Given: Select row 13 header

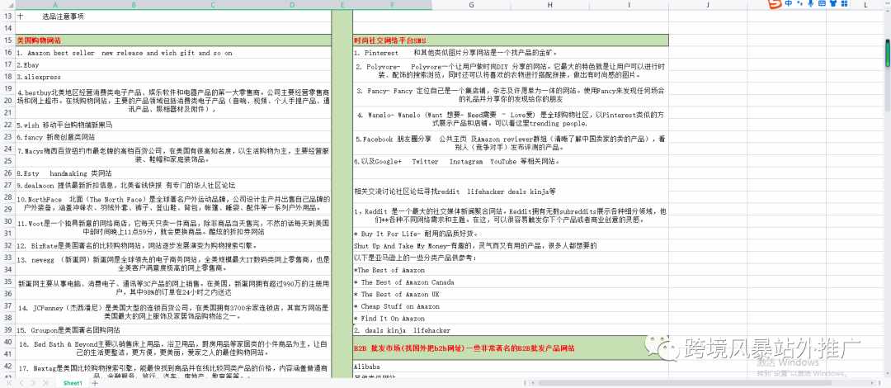Looking at the screenshot, I should pos(8,17).
